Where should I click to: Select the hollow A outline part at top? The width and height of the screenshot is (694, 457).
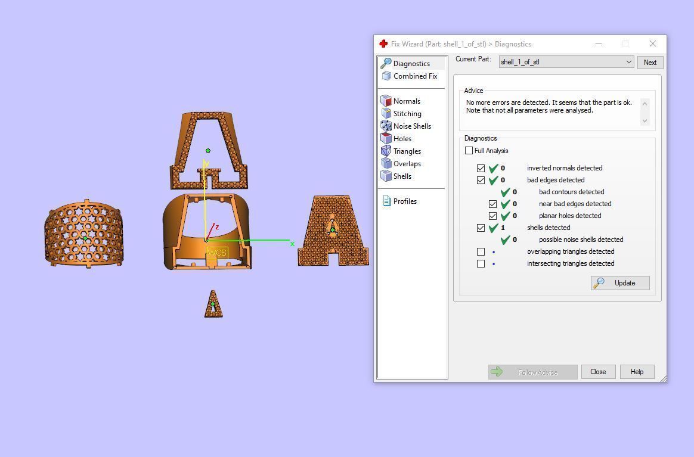tap(209, 150)
